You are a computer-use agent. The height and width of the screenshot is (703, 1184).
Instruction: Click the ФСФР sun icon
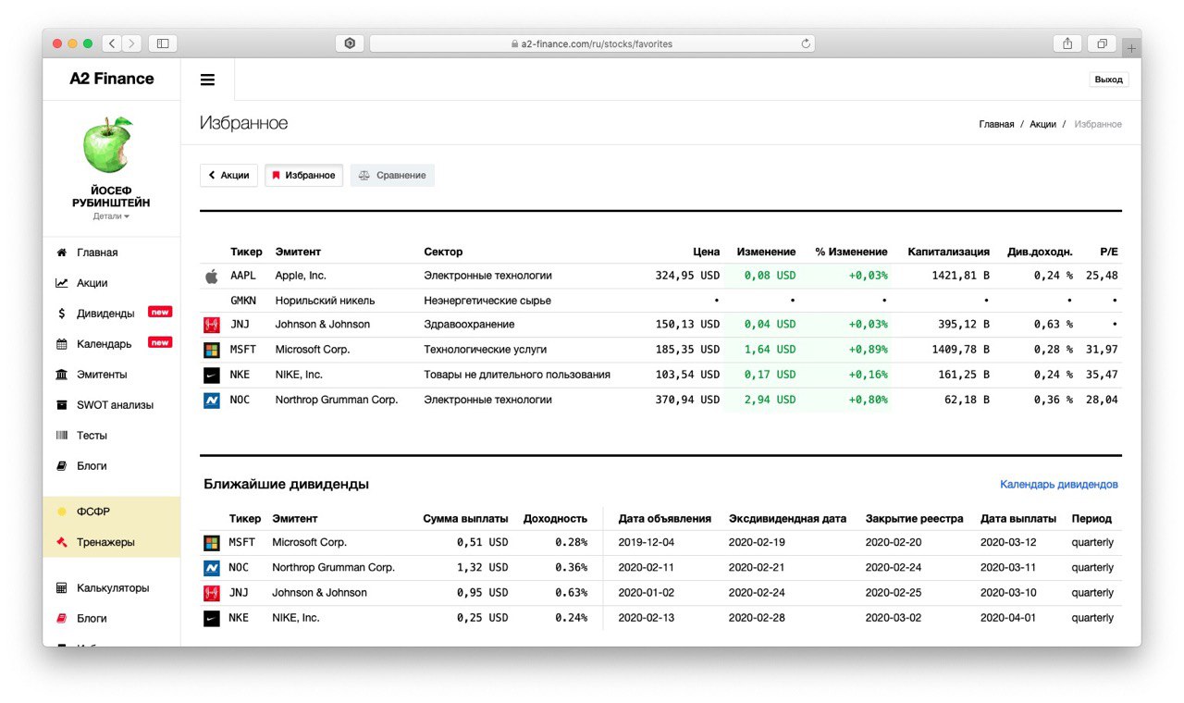click(61, 512)
